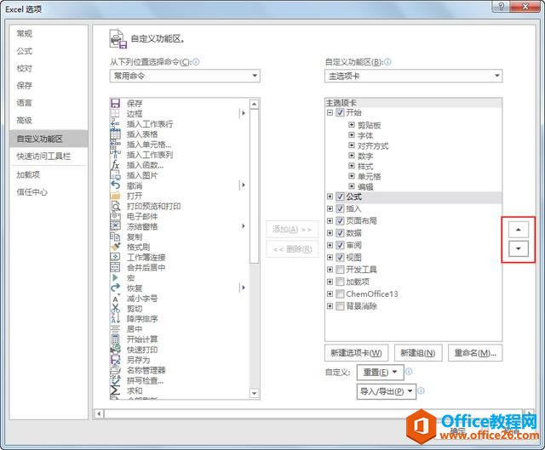The image size is (545, 450).
Task: Click the 求和 sigma icon
Action: pyautogui.click(x=115, y=390)
